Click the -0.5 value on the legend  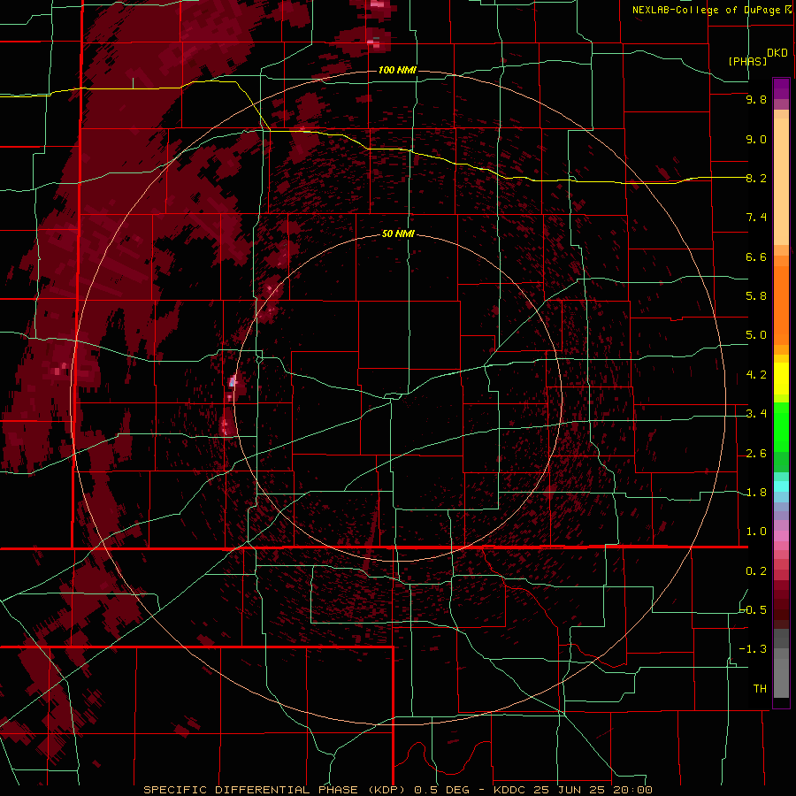pos(754,610)
